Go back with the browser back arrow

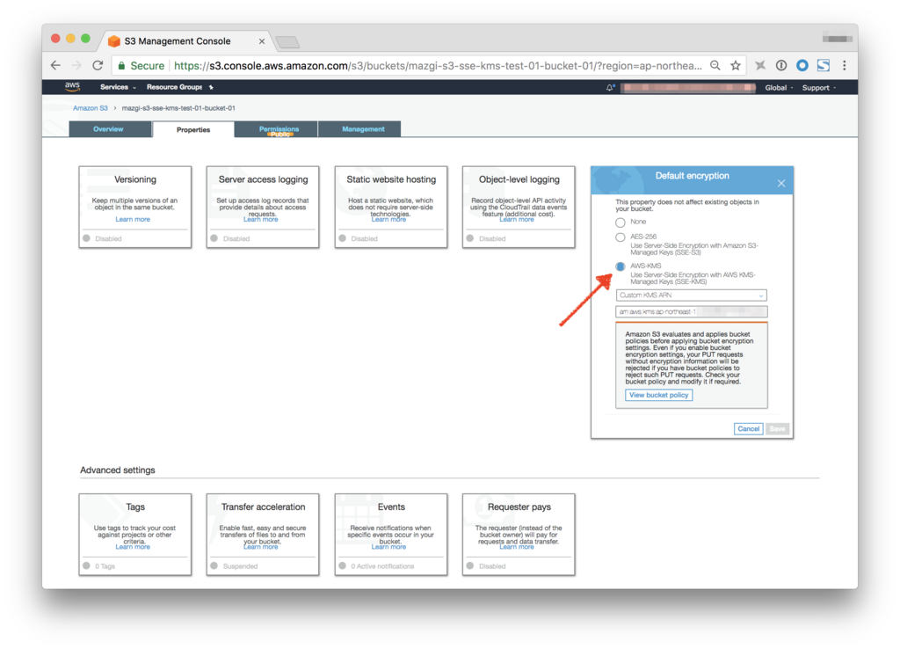[x=55, y=65]
